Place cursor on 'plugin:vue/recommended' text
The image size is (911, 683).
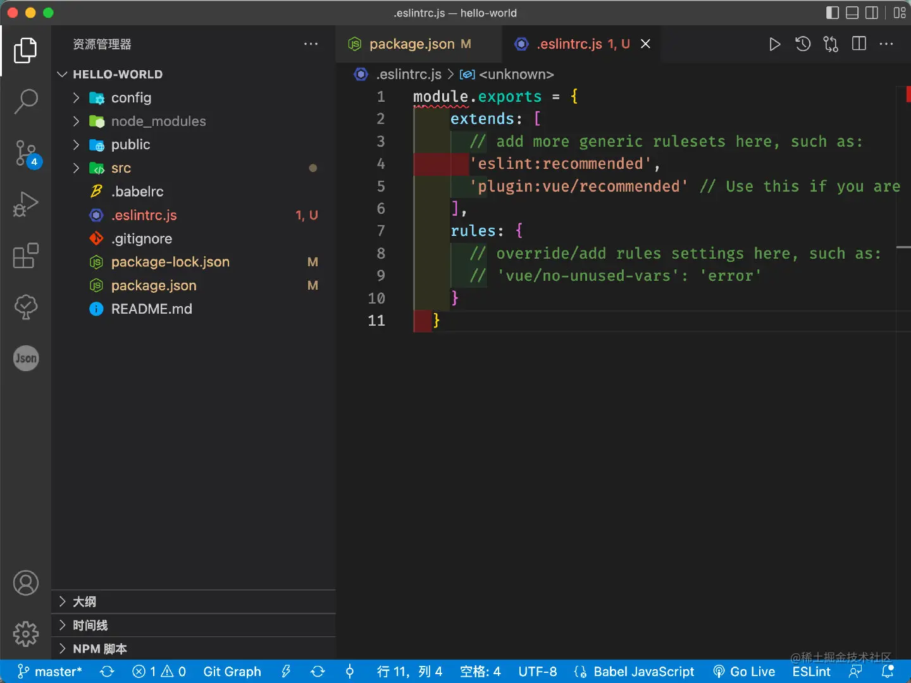(x=578, y=186)
